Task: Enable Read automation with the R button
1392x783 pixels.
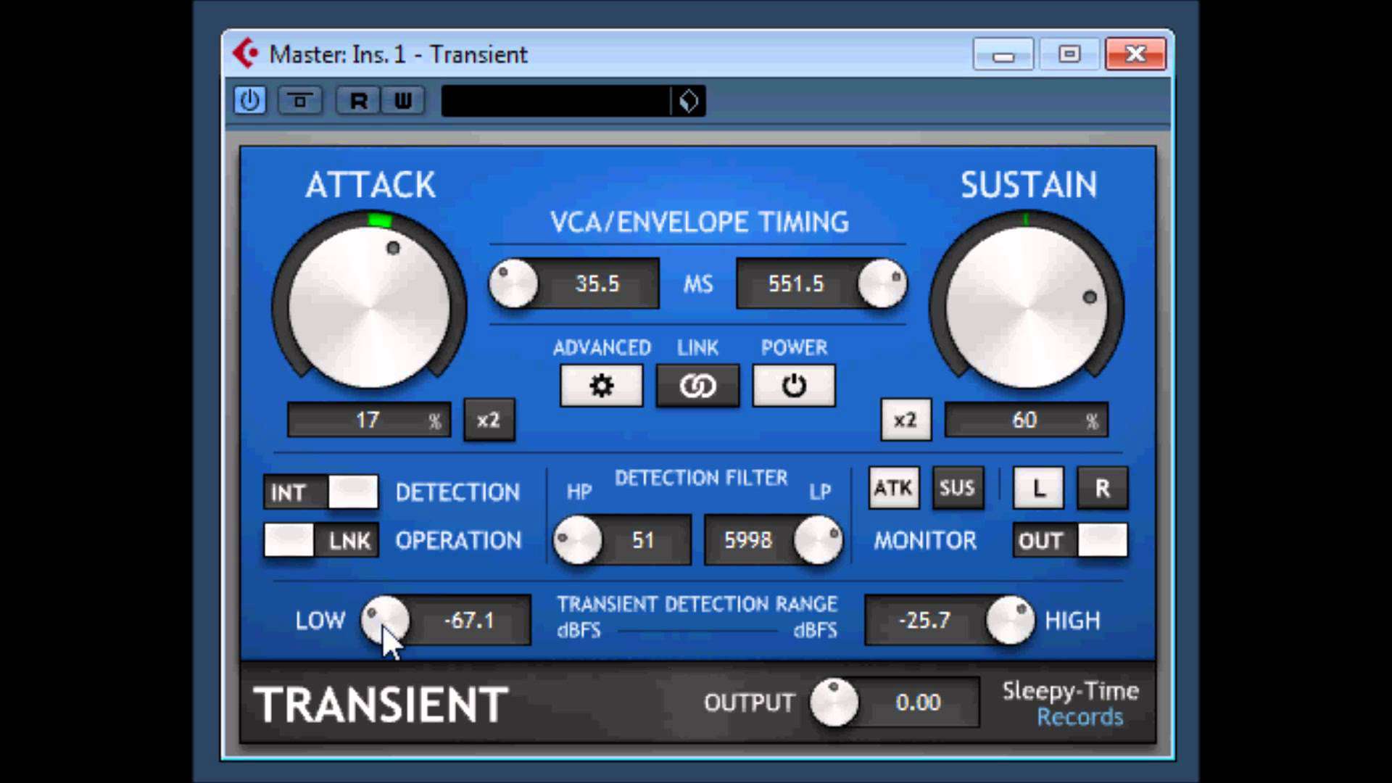Action: click(x=357, y=101)
